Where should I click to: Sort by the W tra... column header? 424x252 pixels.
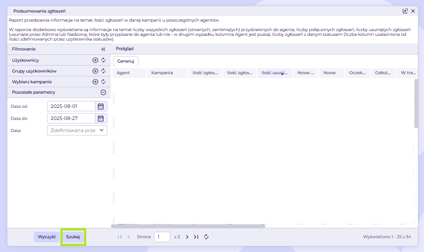coord(407,73)
